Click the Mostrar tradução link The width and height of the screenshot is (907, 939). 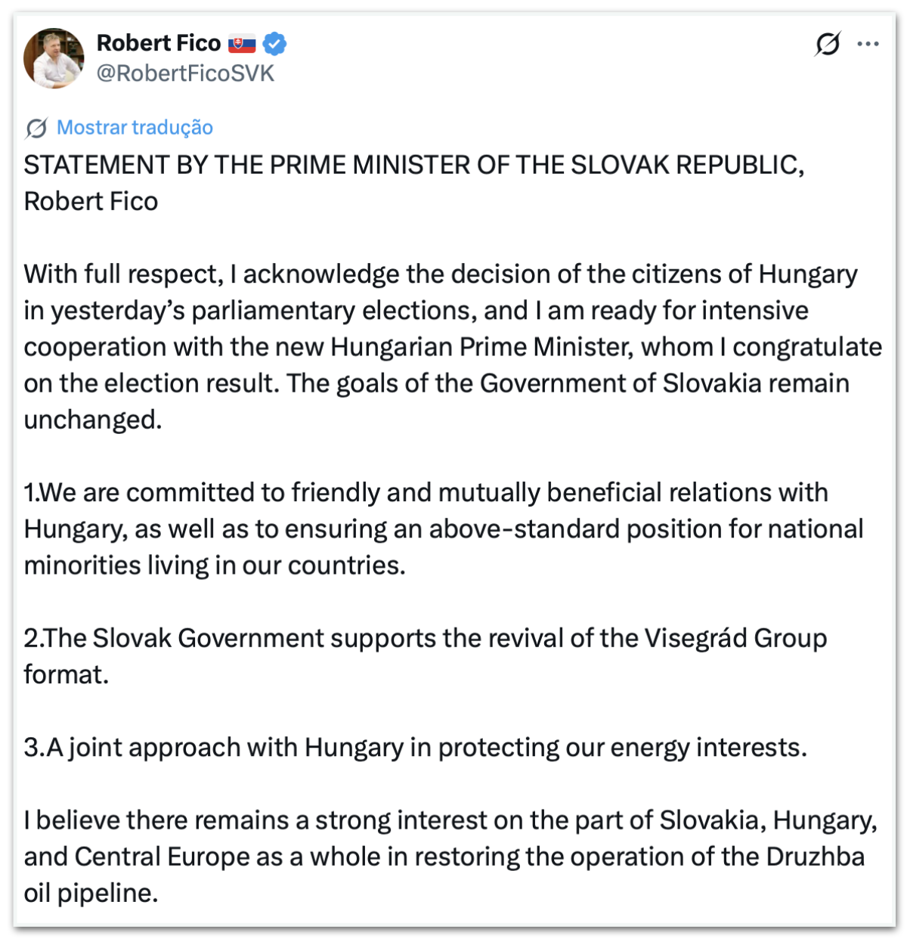click(135, 127)
